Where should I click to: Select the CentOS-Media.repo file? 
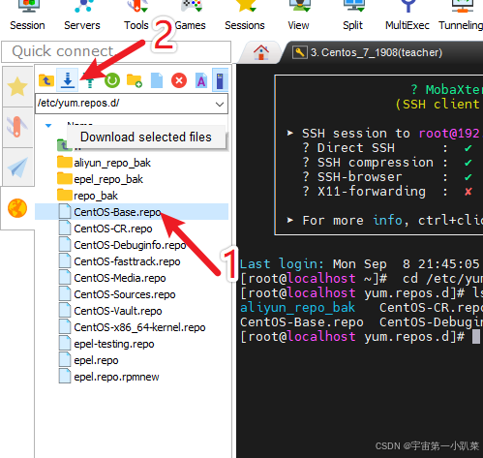click(x=120, y=278)
